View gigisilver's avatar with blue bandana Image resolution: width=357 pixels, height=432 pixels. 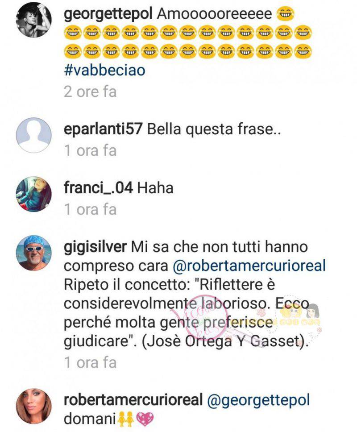34,253
